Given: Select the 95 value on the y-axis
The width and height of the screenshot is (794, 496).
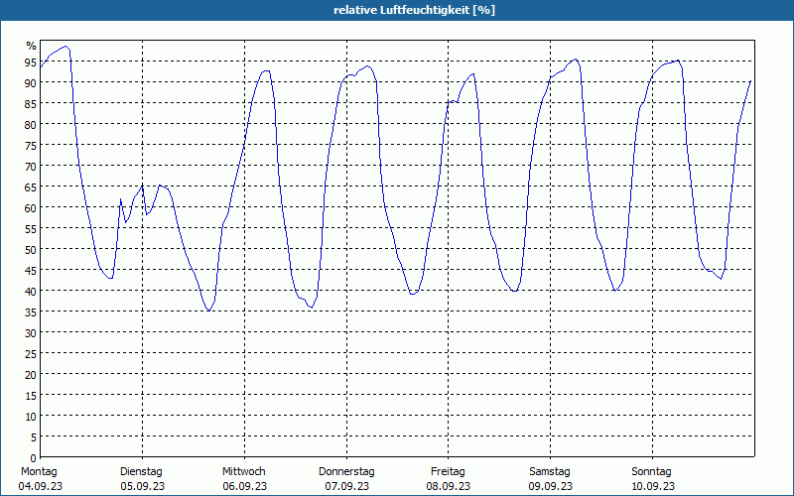Looking at the screenshot, I should (30, 62).
